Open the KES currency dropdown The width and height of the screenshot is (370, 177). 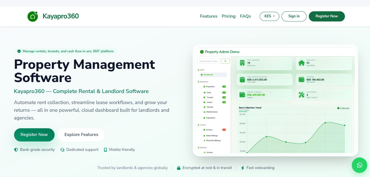tap(269, 16)
